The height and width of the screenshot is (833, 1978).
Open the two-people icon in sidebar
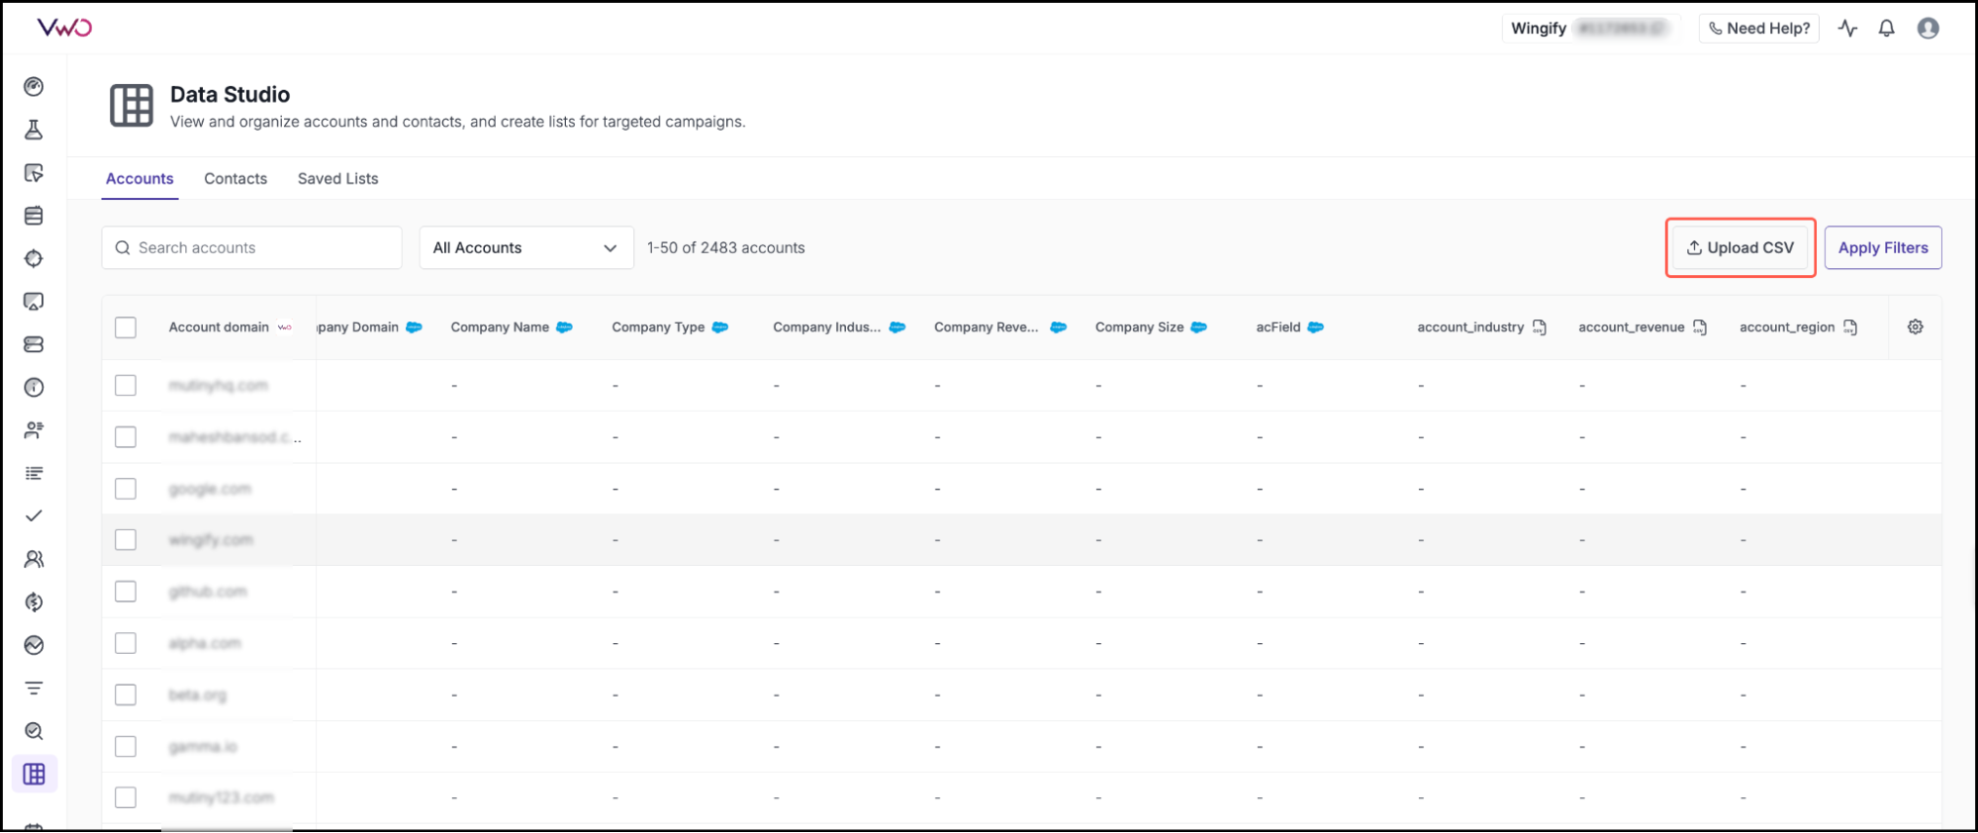click(x=34, y=559)
